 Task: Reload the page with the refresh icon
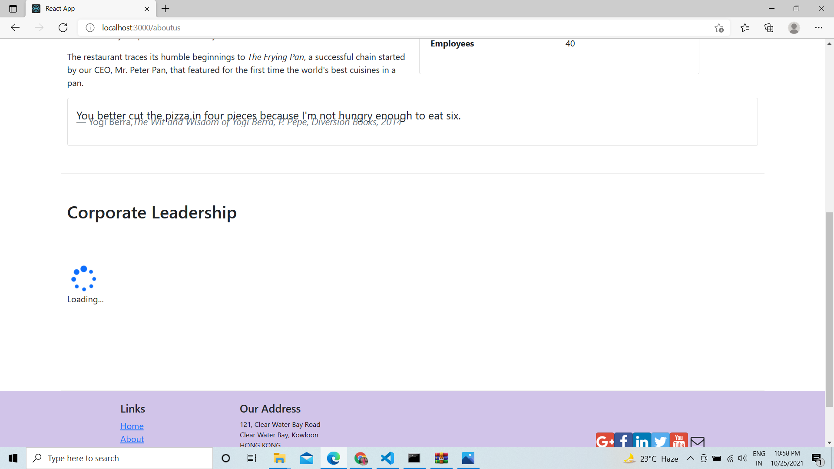pos(63,28)
